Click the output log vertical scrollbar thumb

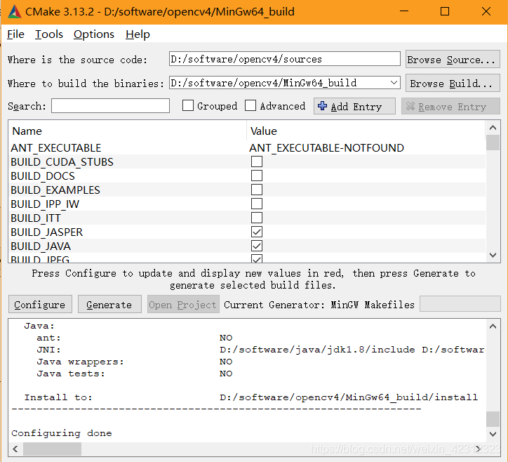(493, 419)
